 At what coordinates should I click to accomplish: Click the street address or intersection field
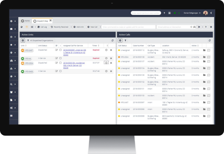174,27
